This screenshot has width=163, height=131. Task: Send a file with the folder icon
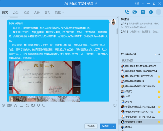[21, 105]
